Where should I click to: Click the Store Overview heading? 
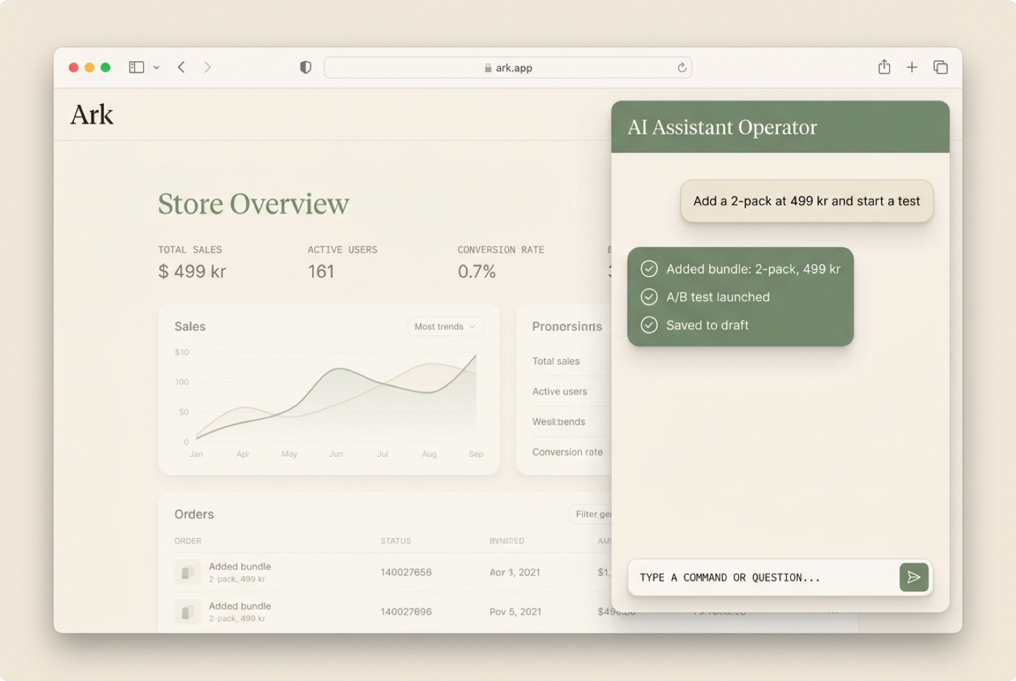253,204
